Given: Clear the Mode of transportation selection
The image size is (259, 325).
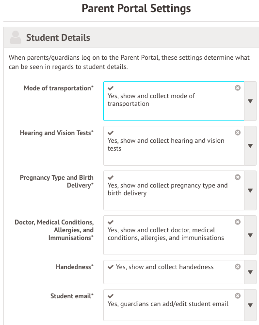Looking at the screenshot, I should point(238,88).
